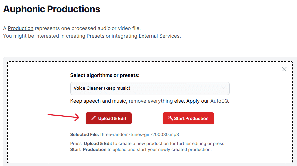Open the AutoEQ link

(x=219, y=101)
